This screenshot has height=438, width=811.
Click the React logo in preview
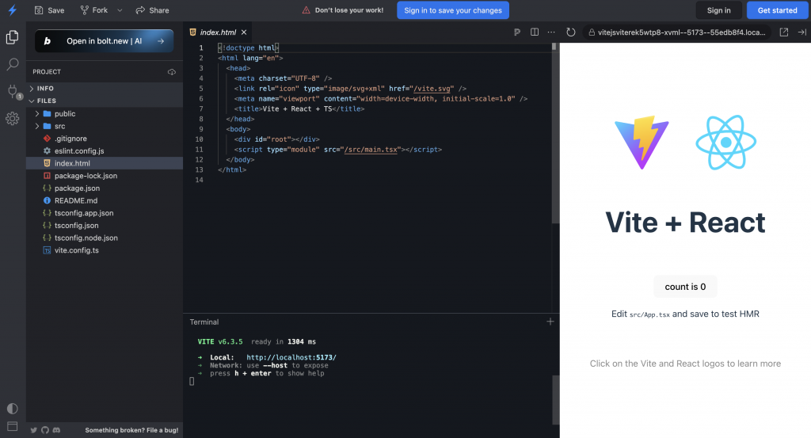(726, 143)
